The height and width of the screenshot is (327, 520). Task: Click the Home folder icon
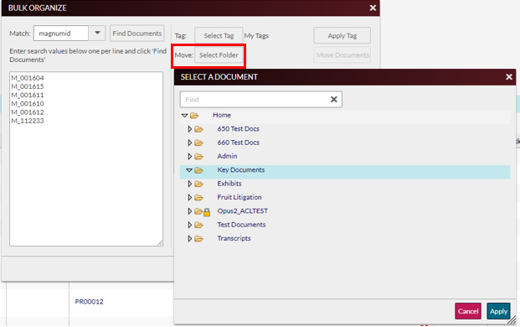pos(194,116)
